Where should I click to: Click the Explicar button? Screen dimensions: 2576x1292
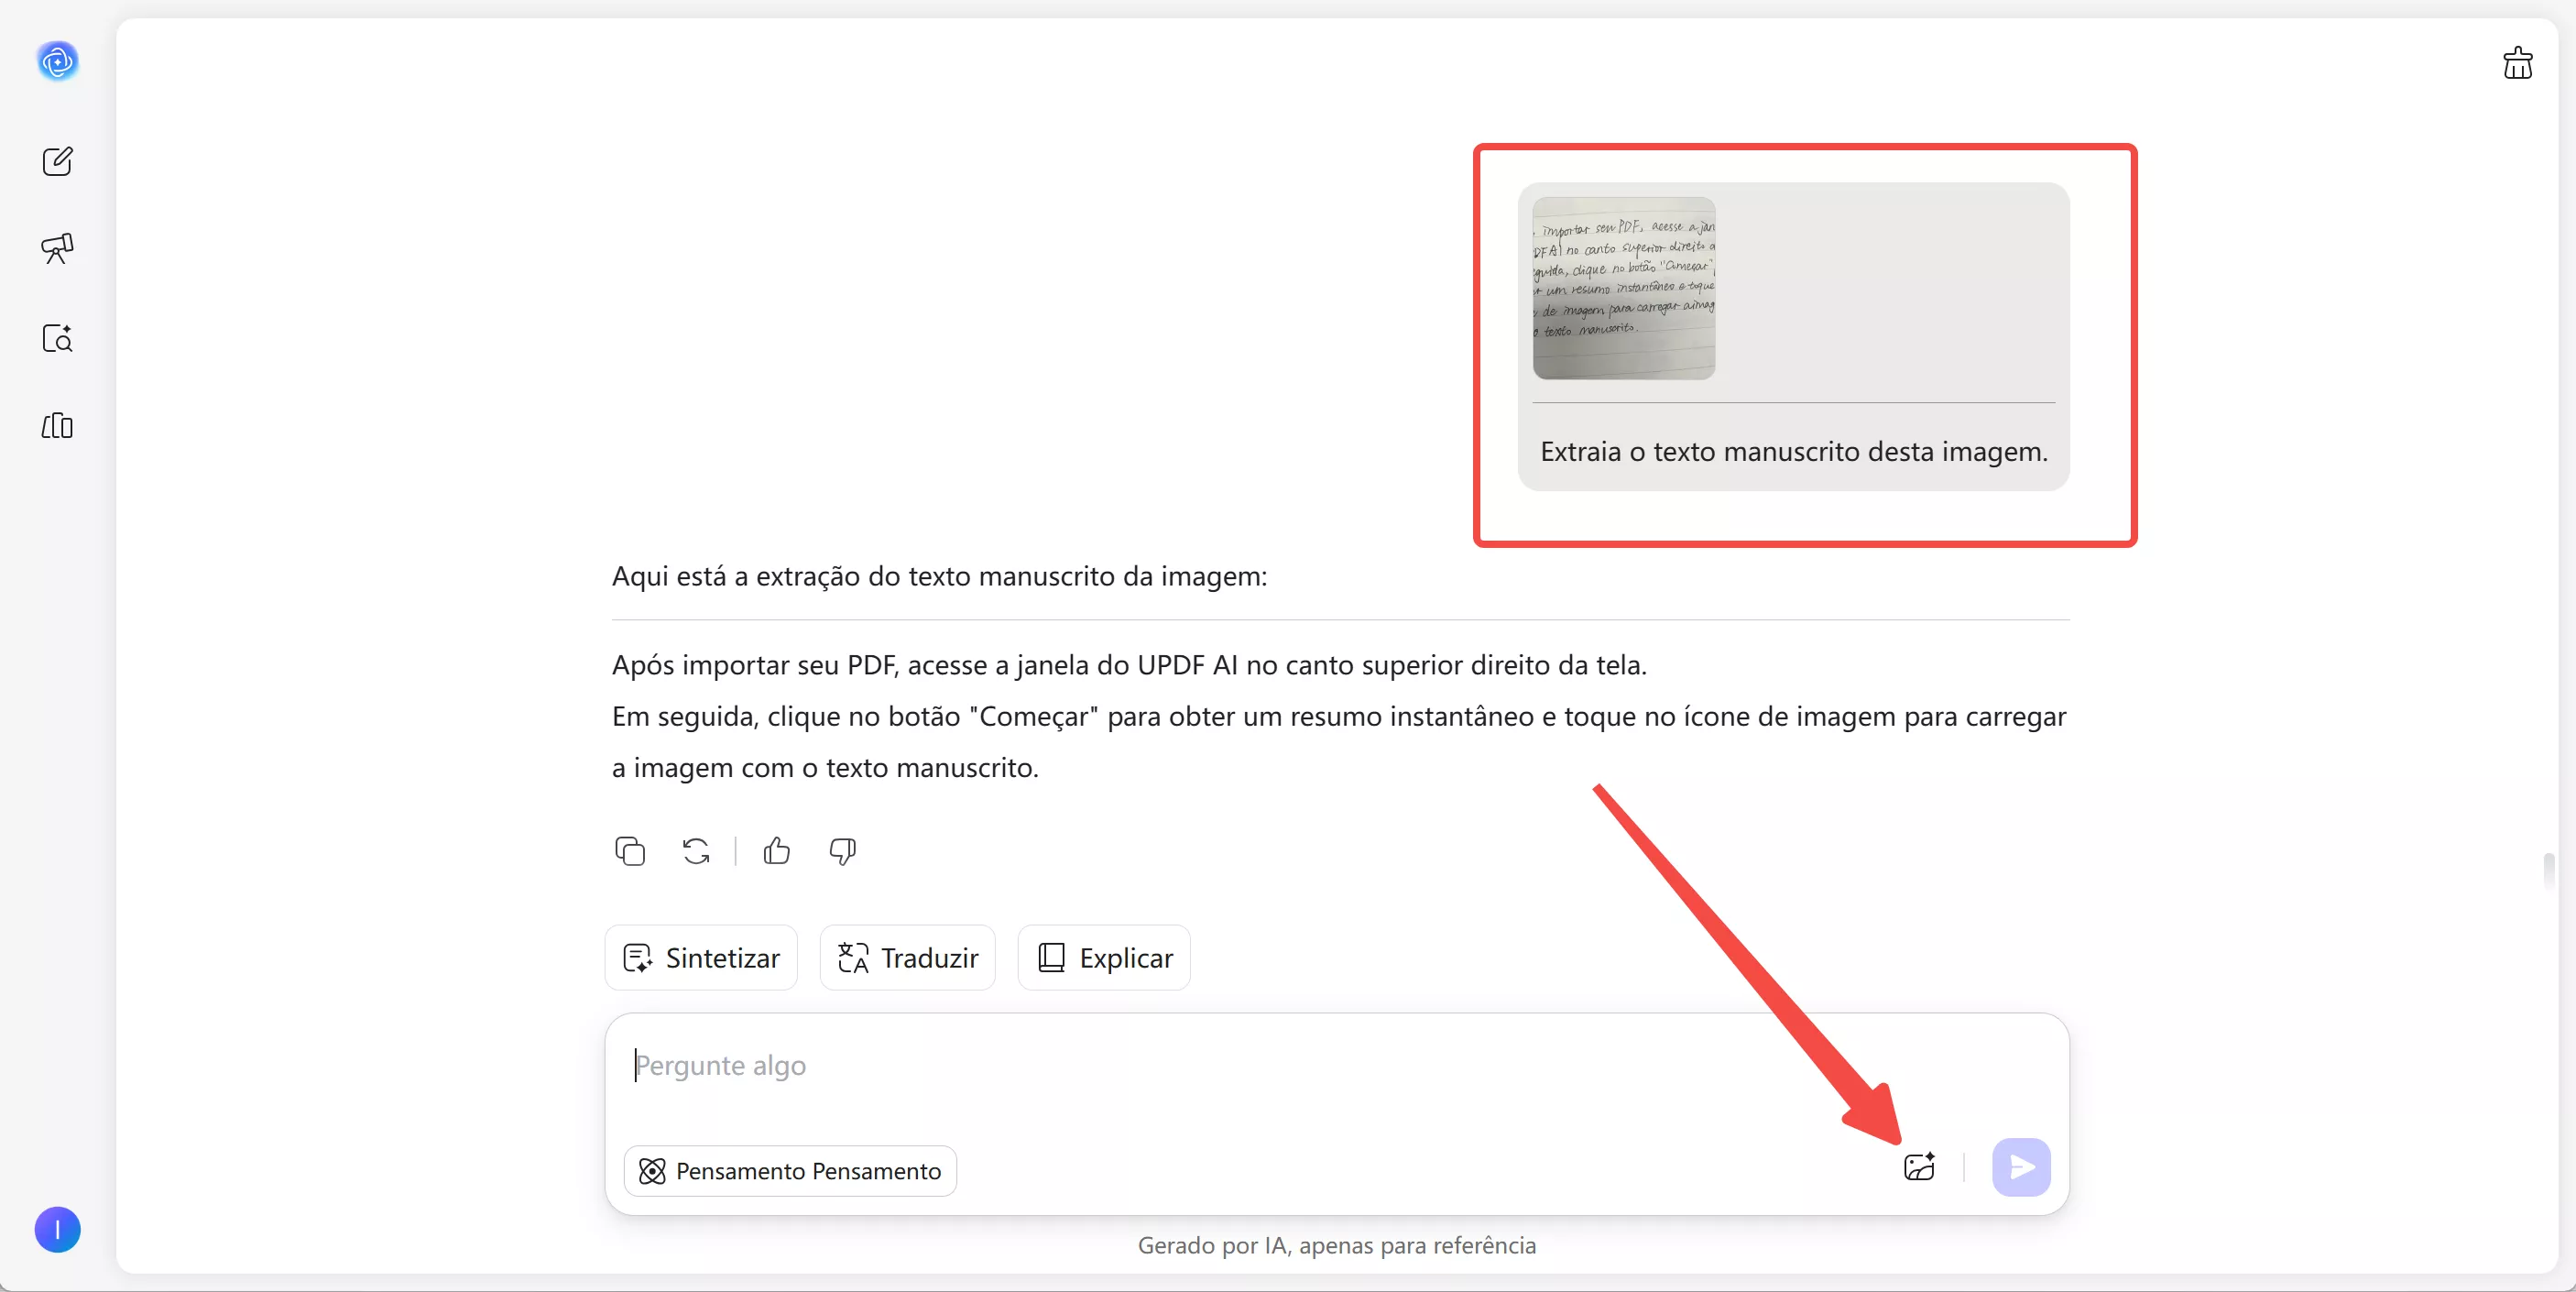1103,957
